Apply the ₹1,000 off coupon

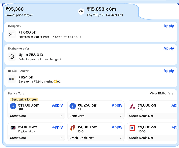(x=169, y=26)
